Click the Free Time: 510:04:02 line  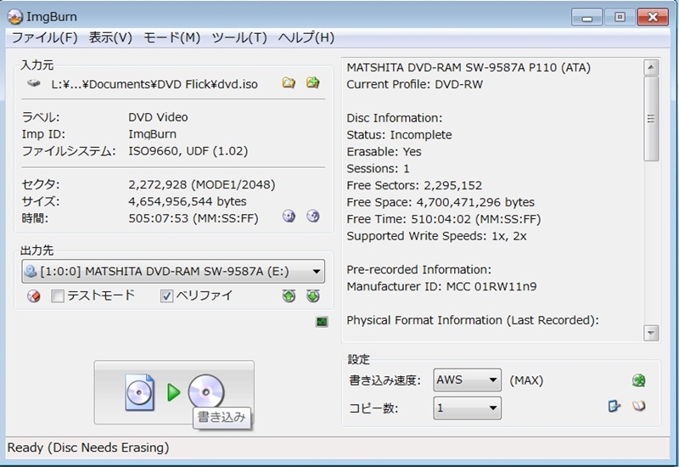pos(444,219)
